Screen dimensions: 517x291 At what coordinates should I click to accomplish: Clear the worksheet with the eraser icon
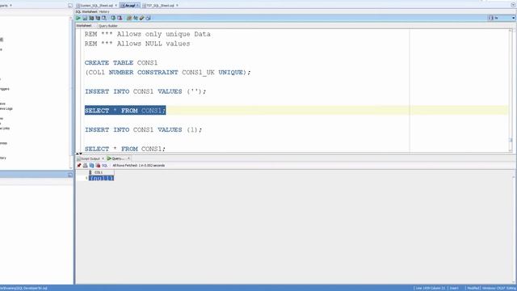coord(142,18)
